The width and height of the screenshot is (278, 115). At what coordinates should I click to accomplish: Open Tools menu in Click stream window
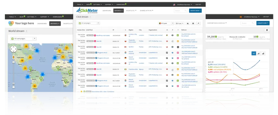[x=80, y=5]
